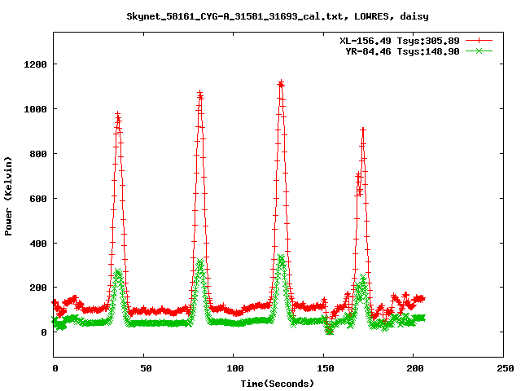Screen dimensions: 521x391
Task: Click the 250 x-axis tick label
Action: coord(506,368)
